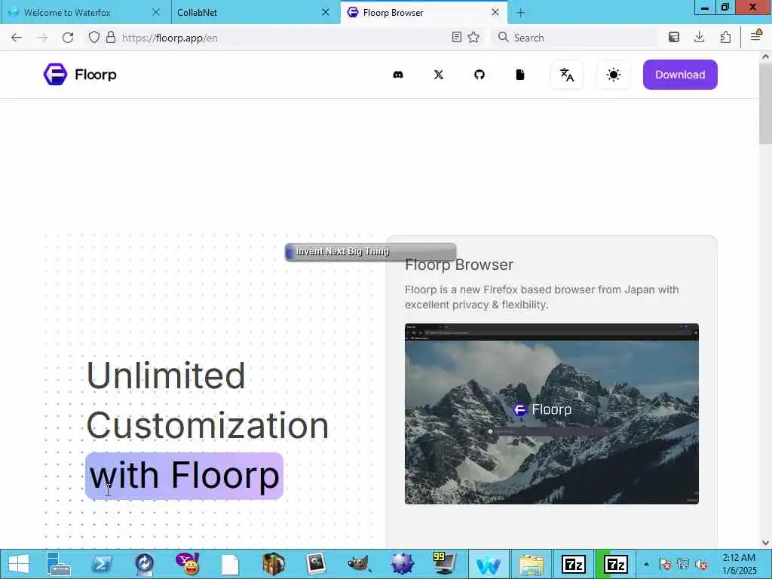Click Floorp description text about Japan

pyautogui.click(x=541, y=297)
